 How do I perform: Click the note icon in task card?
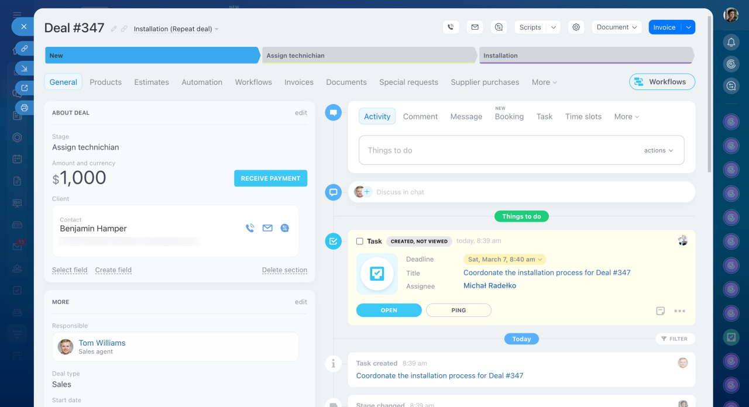tap(660, 311)
